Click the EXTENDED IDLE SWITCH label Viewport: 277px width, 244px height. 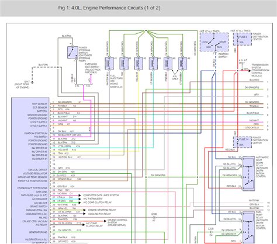click(x=93, y=68)
